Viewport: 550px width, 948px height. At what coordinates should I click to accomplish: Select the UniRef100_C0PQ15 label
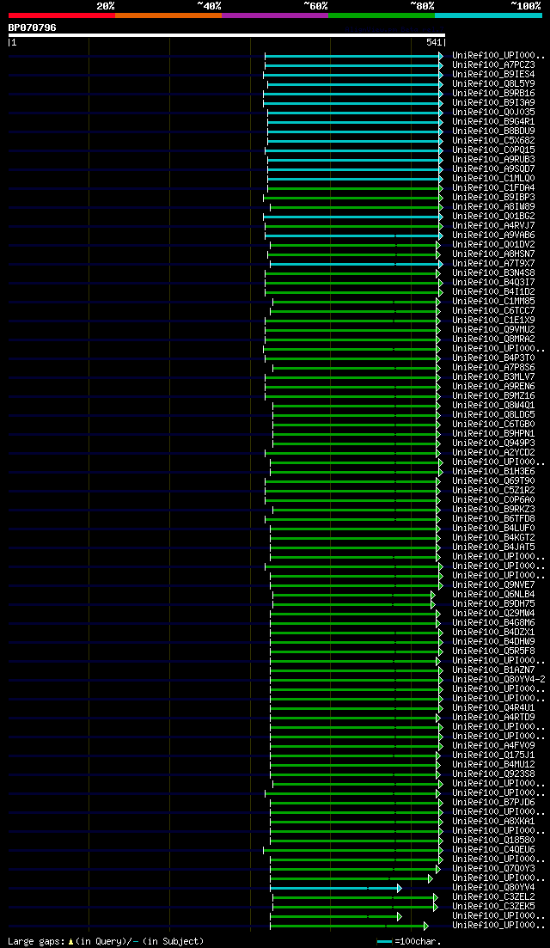pyautogui.click(x=493, y=150)
